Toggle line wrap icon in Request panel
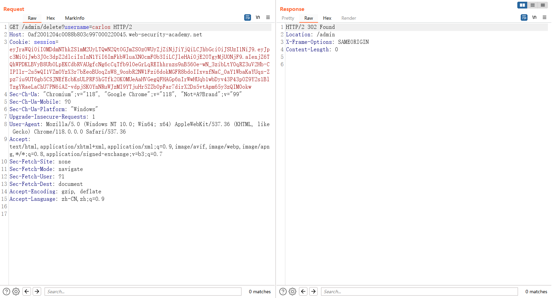The width and height of the screenshot is (552, 298). [248, 17]
